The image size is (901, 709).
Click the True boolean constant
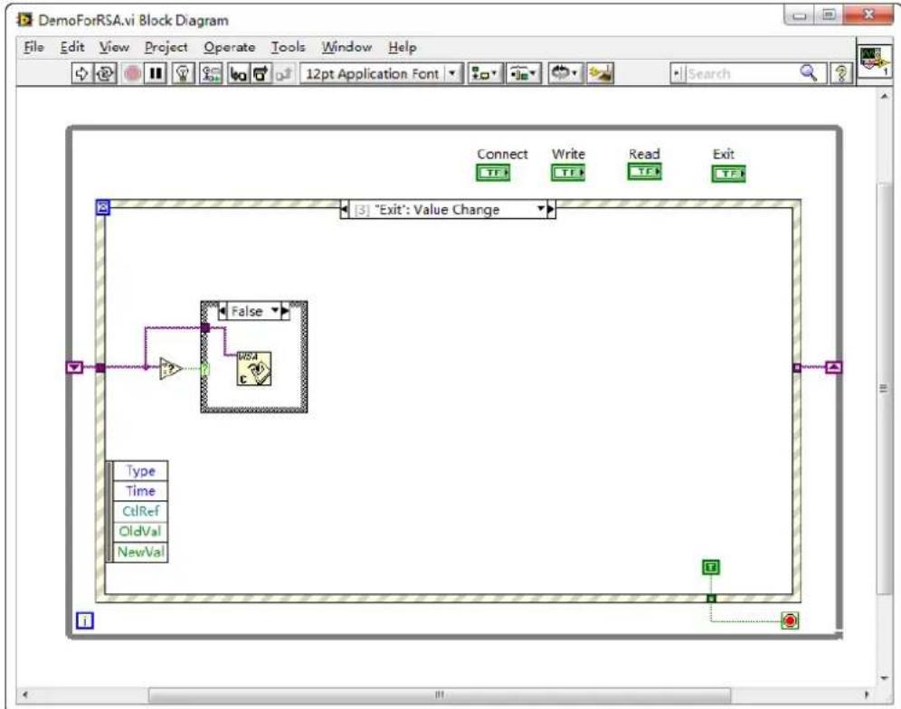pos(711,568)
